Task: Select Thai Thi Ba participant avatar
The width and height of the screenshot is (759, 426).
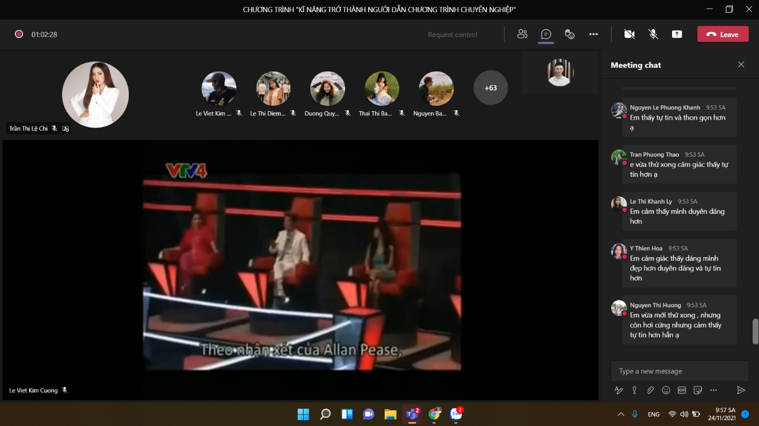Action: [x=382, y=88]
